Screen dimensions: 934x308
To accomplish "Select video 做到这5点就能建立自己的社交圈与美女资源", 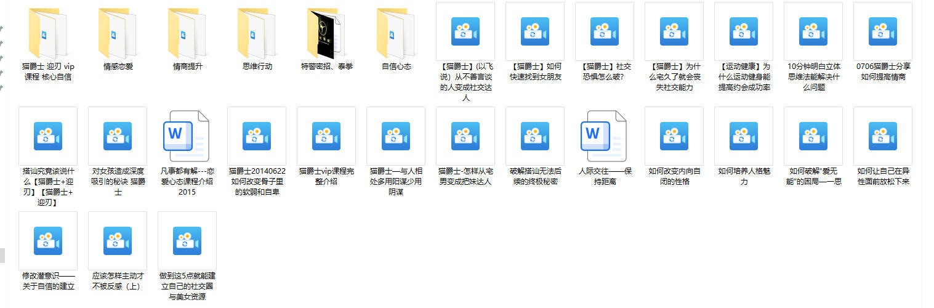I will tap(187, 241).
